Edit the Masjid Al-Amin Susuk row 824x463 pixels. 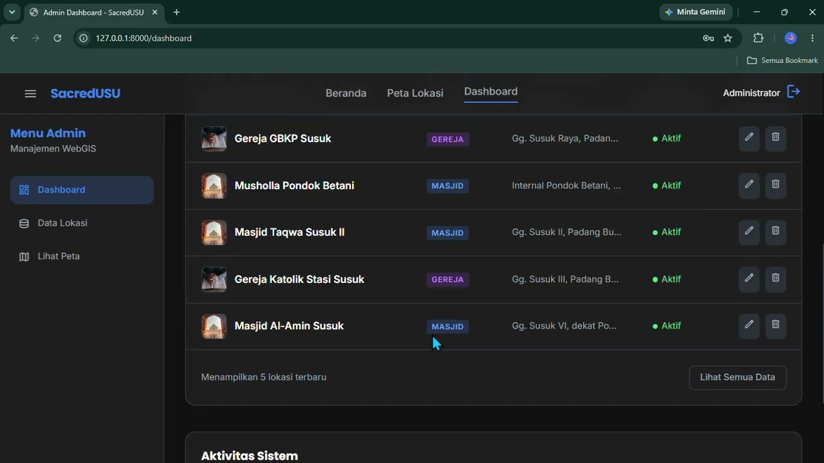pyautogui.click(x=749, y=326)
